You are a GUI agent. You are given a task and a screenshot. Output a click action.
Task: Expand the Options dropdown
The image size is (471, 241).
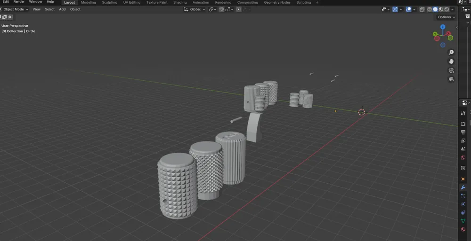click(446, 17)
